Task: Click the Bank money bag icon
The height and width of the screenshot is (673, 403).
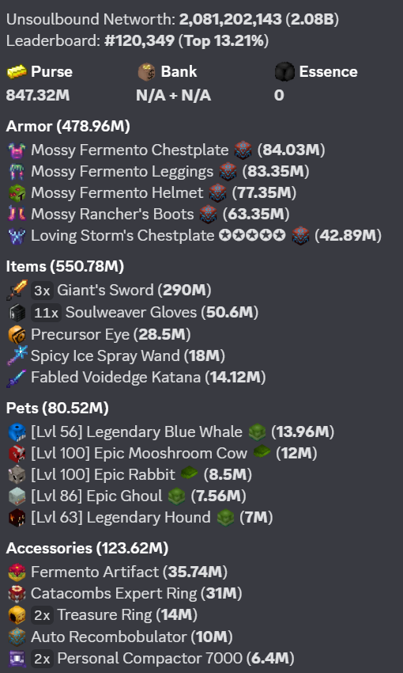Action: coord(146,72)
